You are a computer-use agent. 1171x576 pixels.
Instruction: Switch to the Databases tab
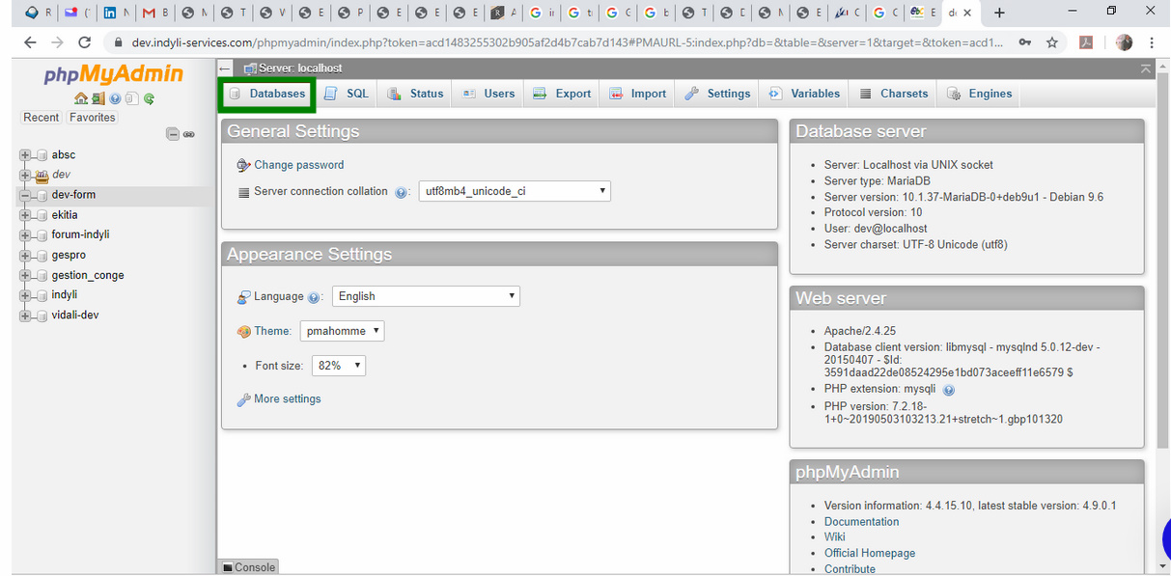pos(267,94)
